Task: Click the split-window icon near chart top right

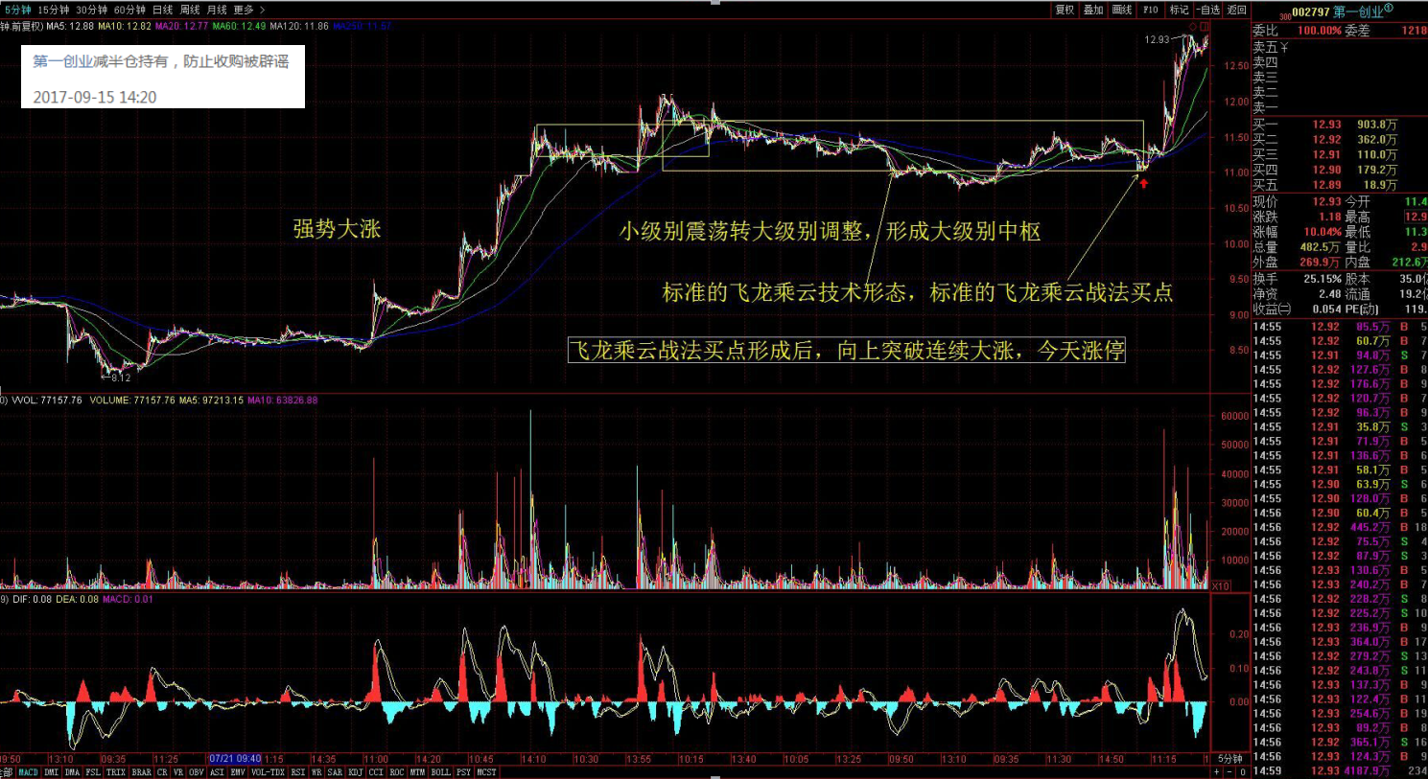Action: click(x=1205, y=26)
